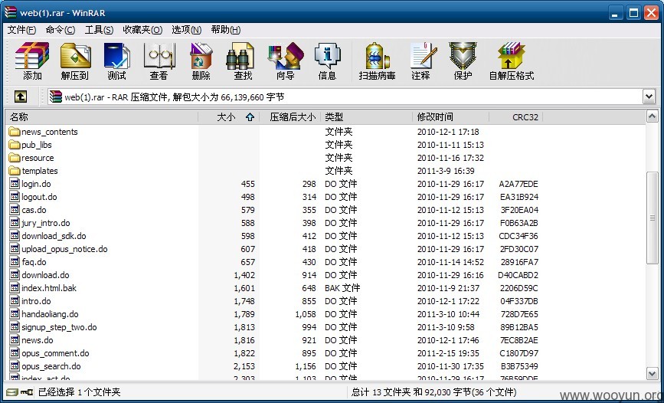Click the scrollbar down arrow
Image resolution: width=664 pixels, height=403 pixels.
[x=653, y=373]
